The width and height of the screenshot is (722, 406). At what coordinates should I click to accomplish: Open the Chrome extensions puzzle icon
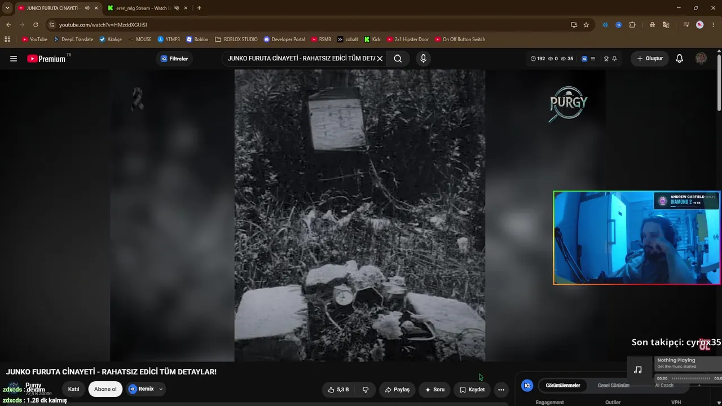(x=632, y=25)
